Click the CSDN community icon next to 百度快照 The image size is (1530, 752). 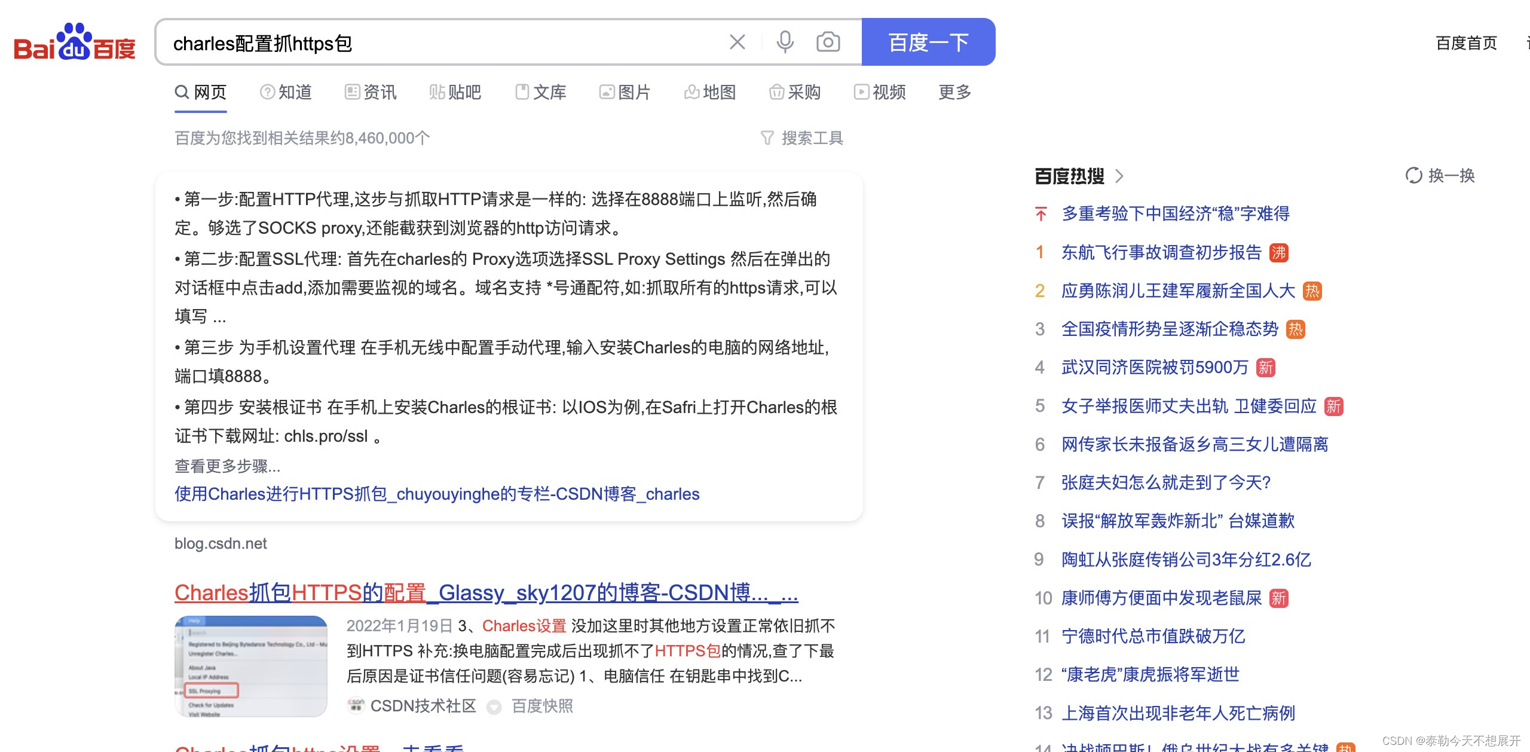357,706
